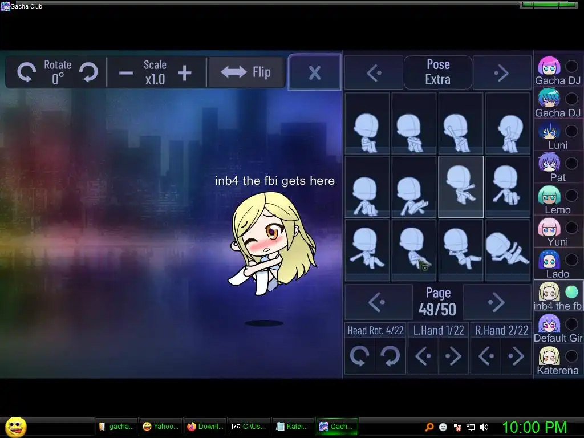Click the Page 49/50 indicator

click(x=438, y=302)
